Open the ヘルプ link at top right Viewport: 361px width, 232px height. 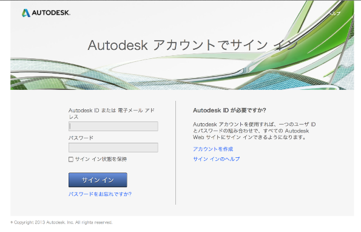pos(334,13)
